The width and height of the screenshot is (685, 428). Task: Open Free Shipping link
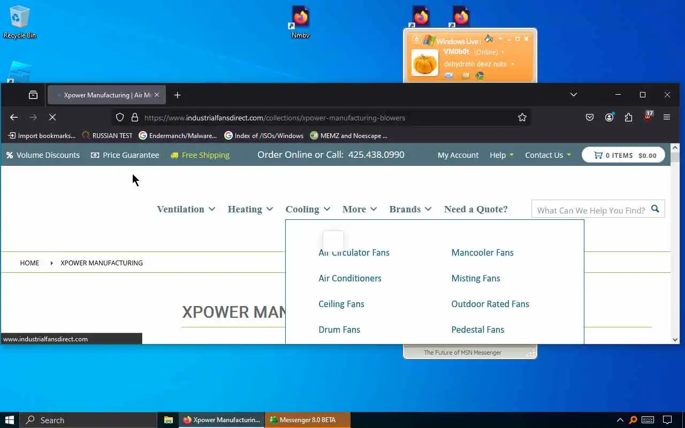200,155
